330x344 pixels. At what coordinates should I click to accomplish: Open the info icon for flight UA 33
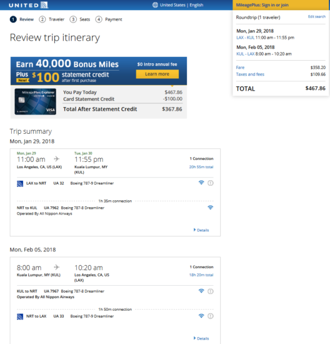(211, 316)
